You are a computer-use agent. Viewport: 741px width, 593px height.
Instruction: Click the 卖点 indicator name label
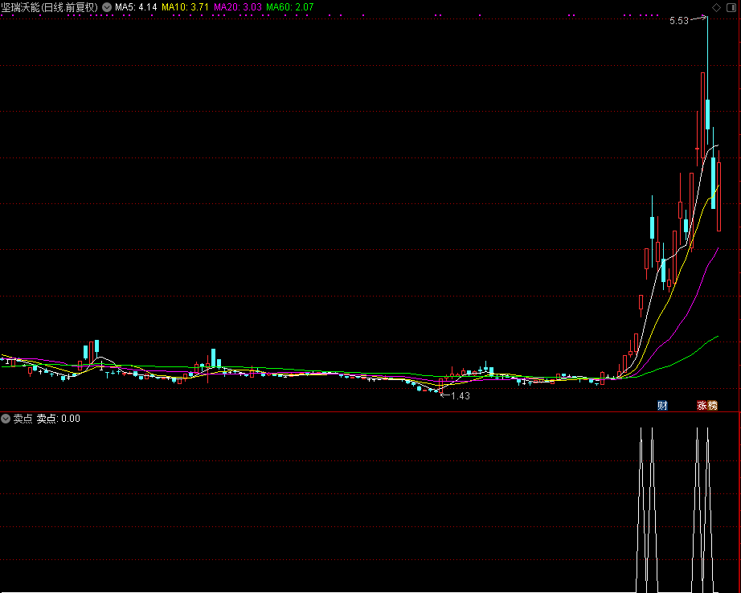point(23,418)
